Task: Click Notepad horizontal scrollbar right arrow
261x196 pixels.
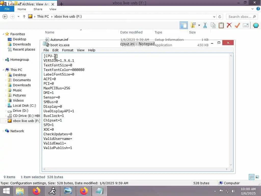Action: tap(227, 169)
